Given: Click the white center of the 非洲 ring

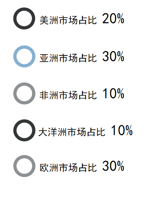Looking at the screenshot, I should [24, 94].
